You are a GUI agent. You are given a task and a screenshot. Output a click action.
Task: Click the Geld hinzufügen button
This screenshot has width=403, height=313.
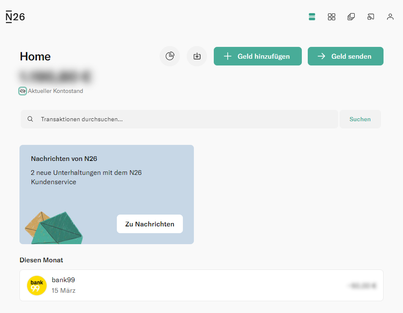(257, 56)
